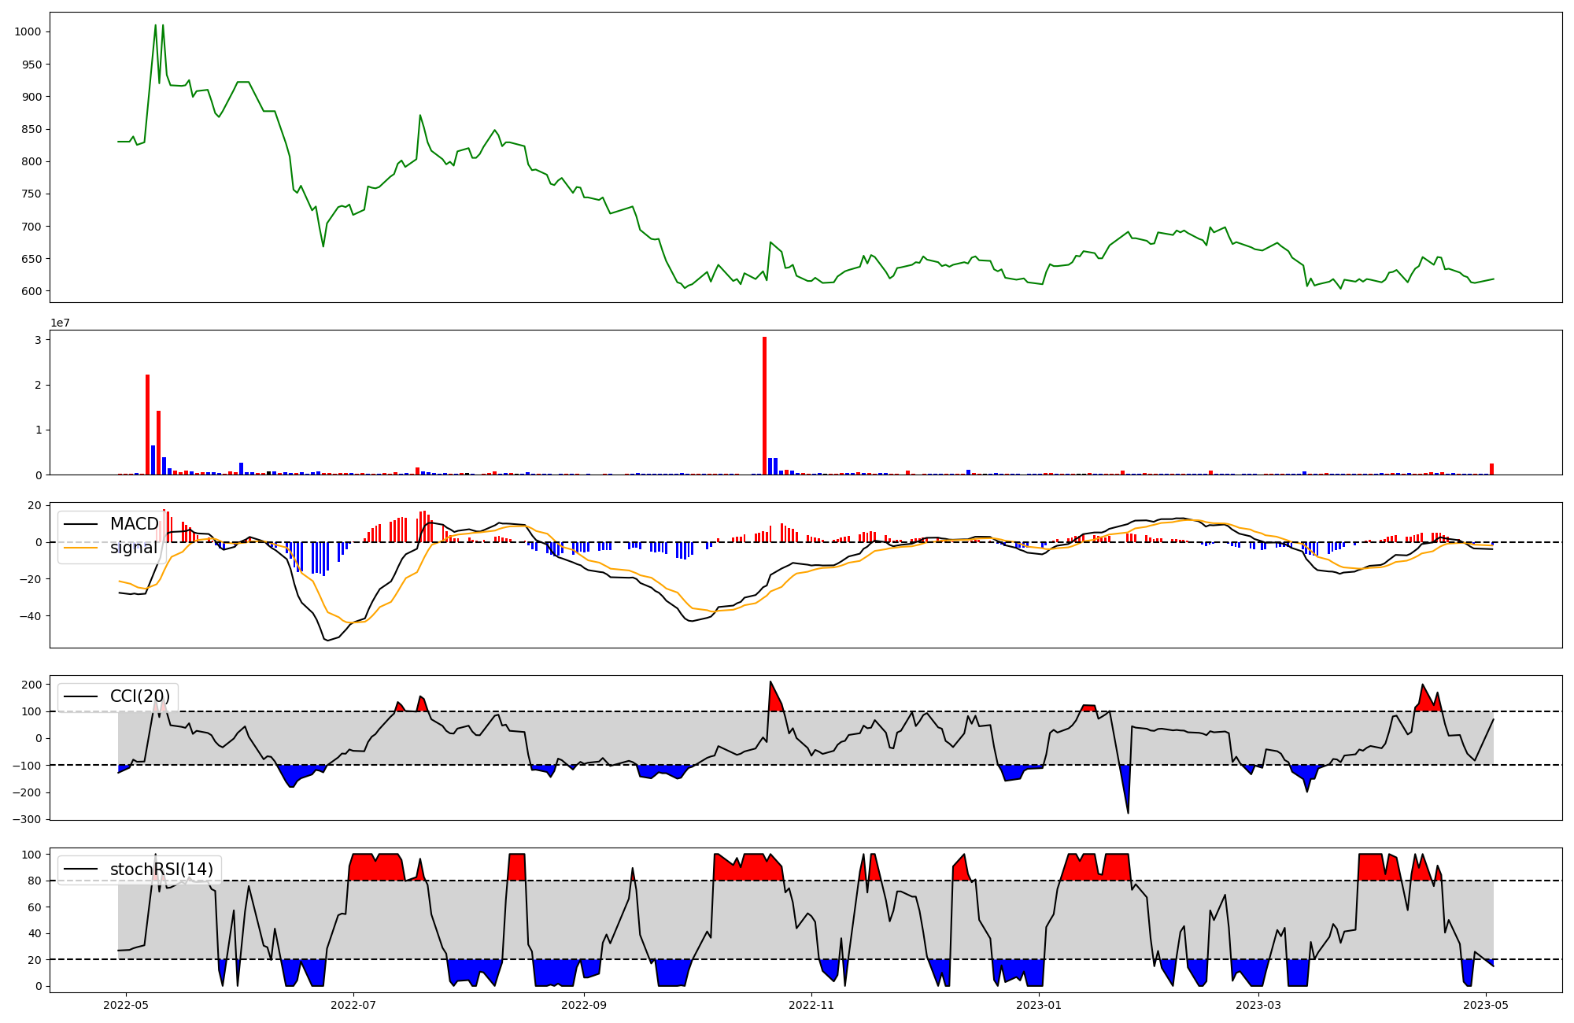1574x1023 pixels.
Task: Click the 2022-09 date tick label
Action: (584, 1005)
